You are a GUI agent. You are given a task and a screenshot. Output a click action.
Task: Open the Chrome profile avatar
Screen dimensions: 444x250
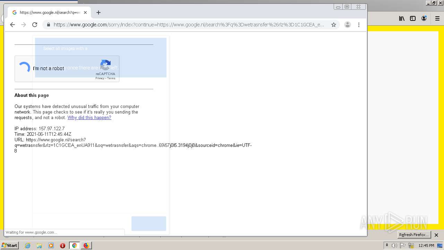348,25
